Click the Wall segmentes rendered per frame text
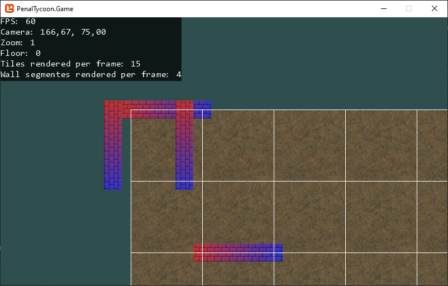Screen dimensions: 448x286 91,74
